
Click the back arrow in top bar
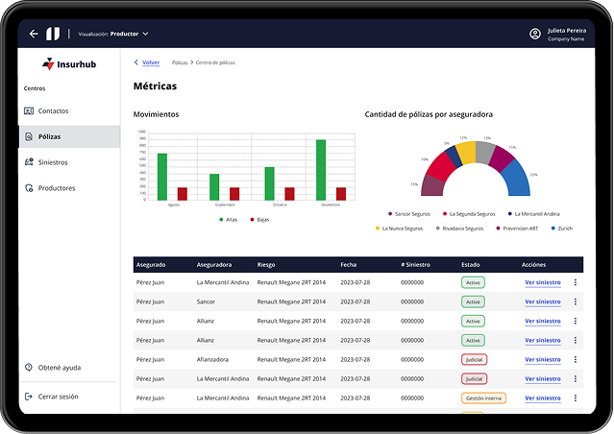34,34
